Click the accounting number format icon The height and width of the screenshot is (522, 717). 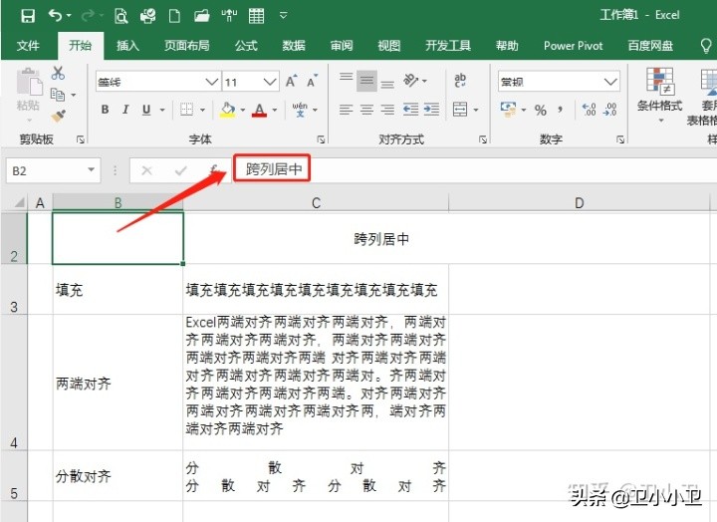[508, 110]
